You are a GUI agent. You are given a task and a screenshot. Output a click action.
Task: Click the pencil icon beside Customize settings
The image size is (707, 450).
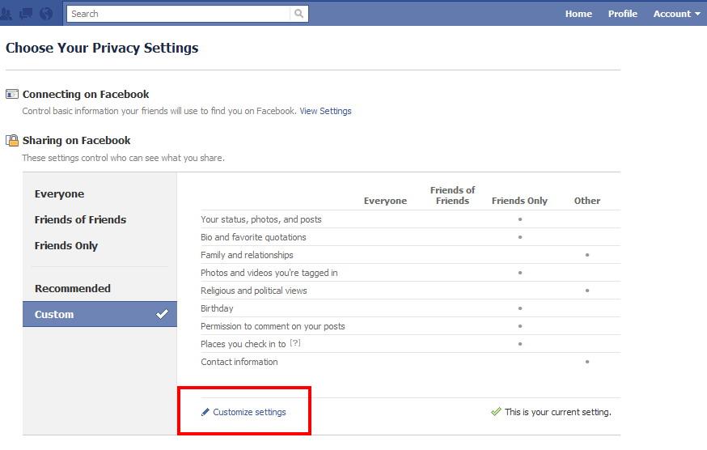pos(205,412)
